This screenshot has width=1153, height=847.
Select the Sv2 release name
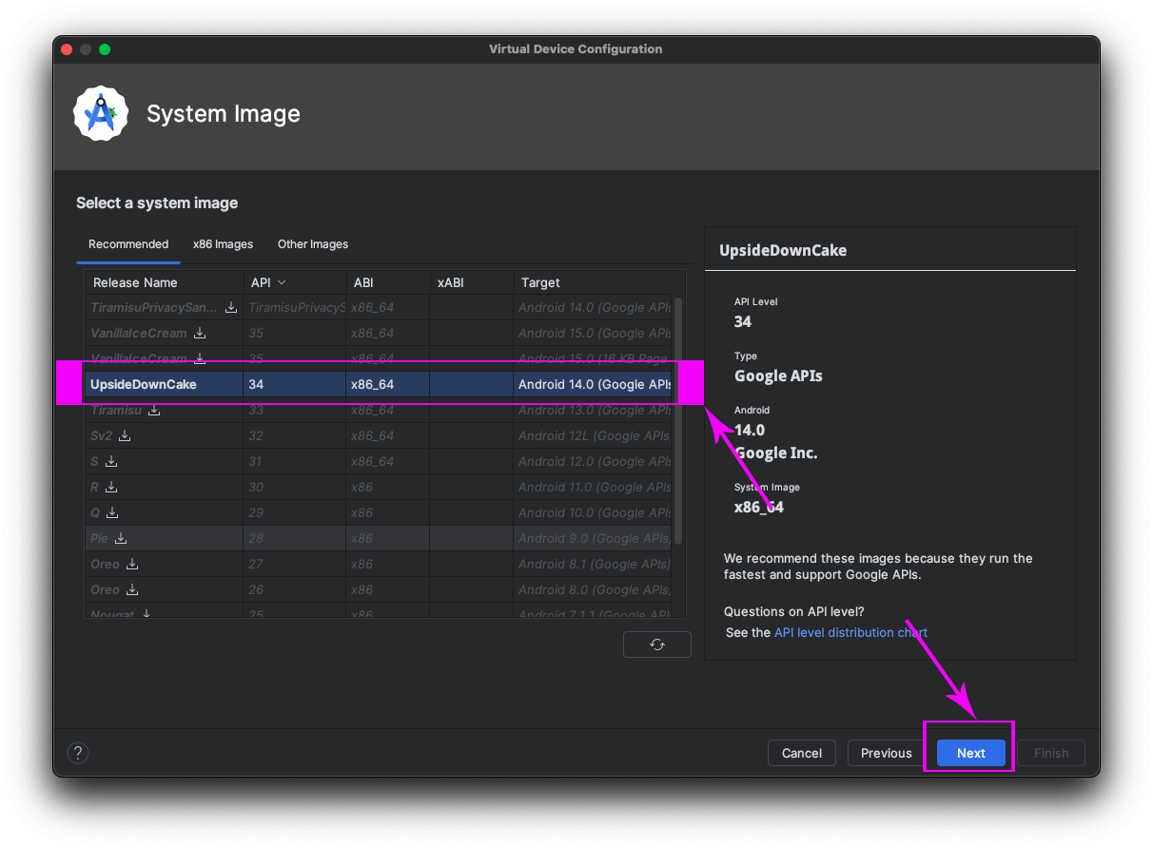(102, 436)
